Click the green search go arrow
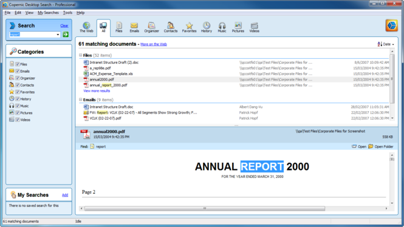The image size is (404, 227). (66, 34)
